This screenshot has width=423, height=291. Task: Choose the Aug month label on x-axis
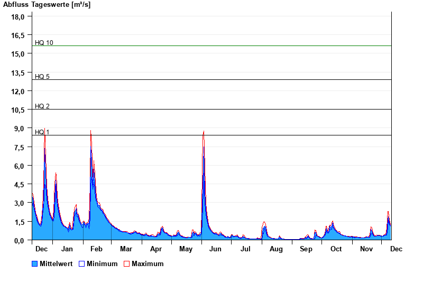pyautogui.click(x=276, y=249)
